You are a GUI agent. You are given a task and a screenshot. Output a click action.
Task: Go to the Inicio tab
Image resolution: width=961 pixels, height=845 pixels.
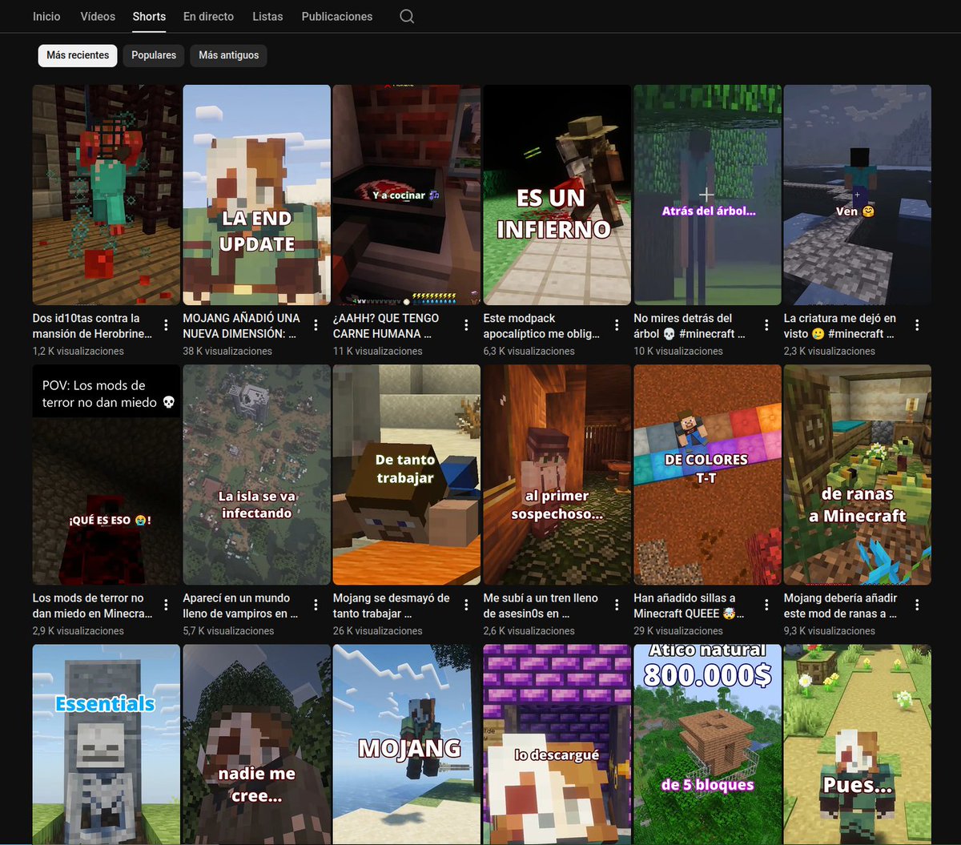[46, 16]
